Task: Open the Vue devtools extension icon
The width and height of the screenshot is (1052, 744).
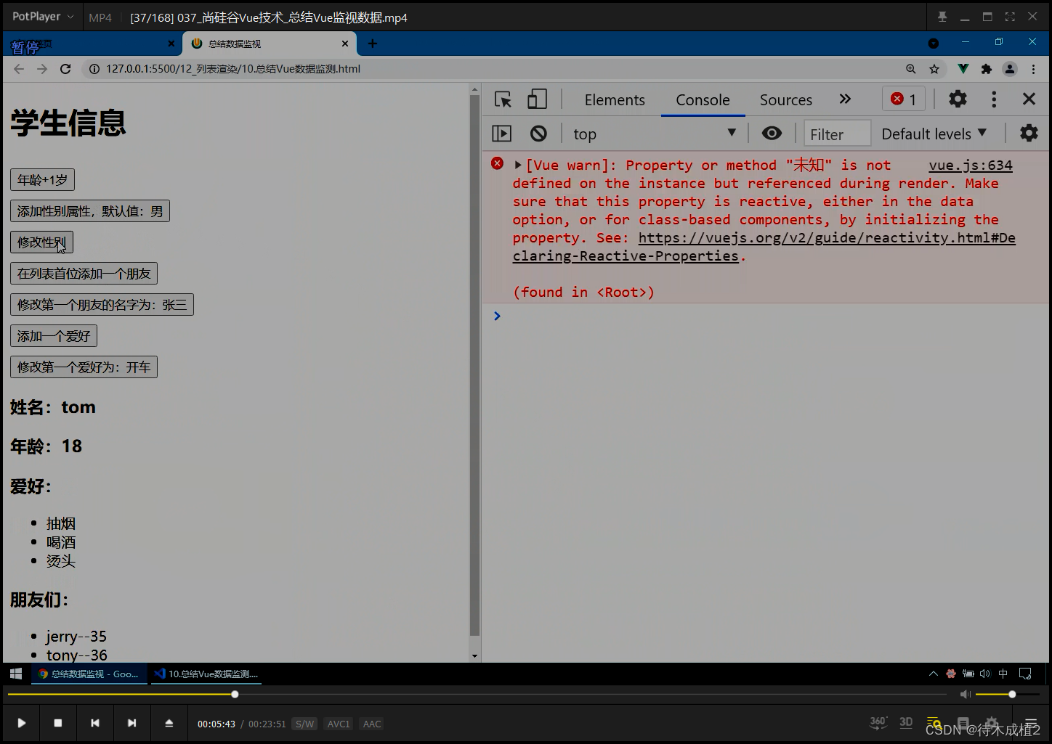Action: coord(963,69)
